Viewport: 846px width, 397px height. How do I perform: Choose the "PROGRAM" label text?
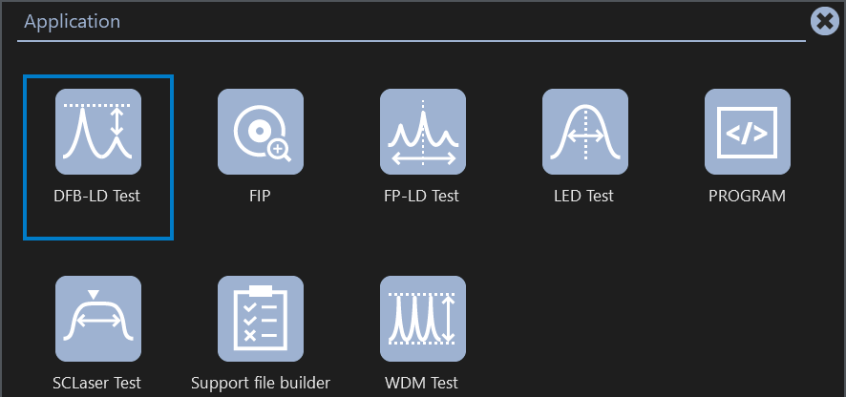tap(747, 196)
